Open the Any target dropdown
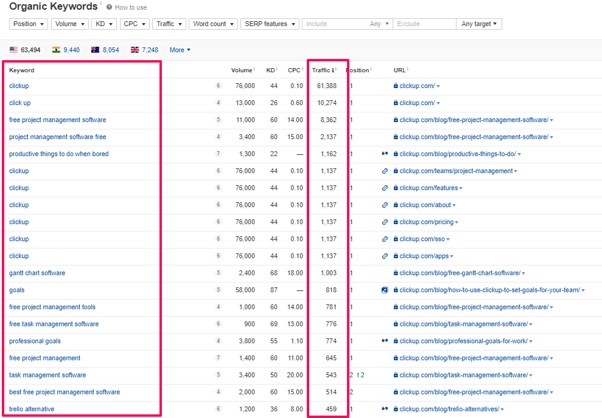Image resolution: width=602 pixels, height=418 pixels. tap(479, 24)
